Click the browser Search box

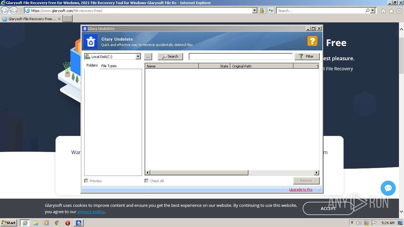[321, 10]
